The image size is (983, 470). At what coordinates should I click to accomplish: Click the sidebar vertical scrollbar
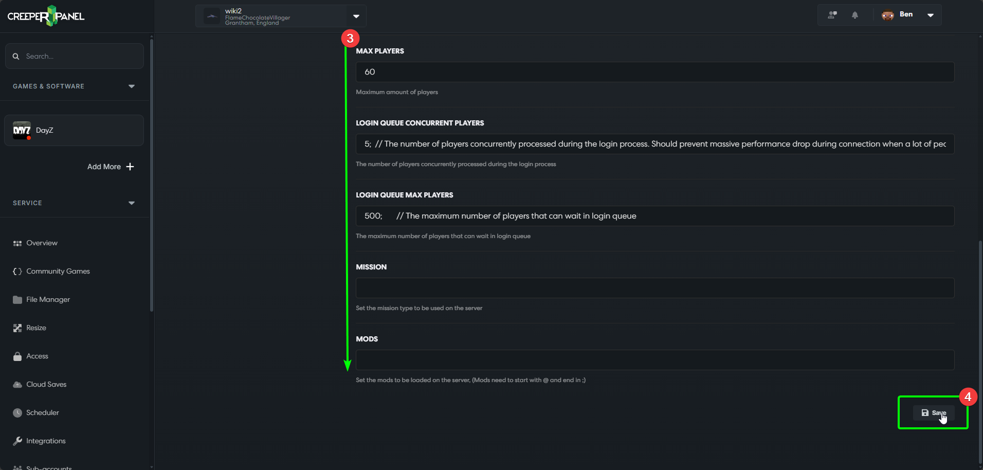pos(151,175)
